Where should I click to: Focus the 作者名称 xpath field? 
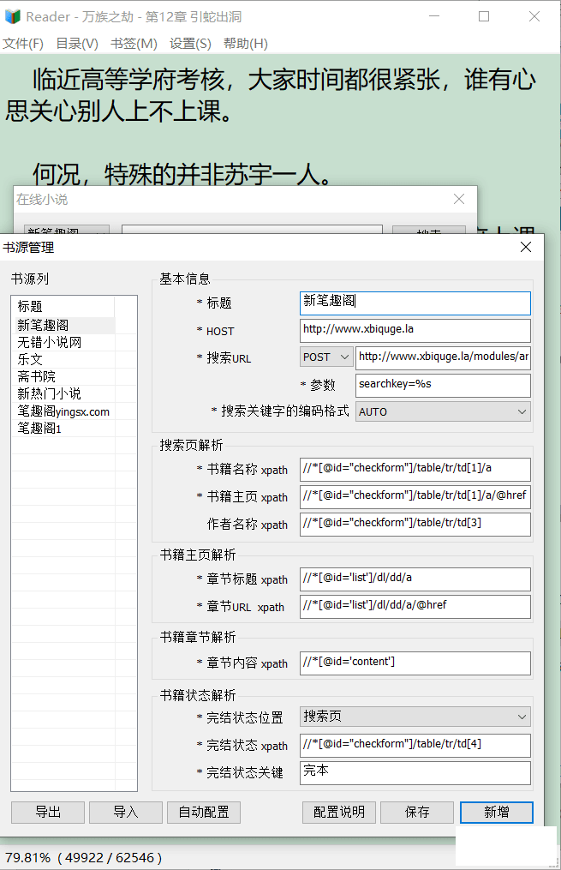click(415, 525)
